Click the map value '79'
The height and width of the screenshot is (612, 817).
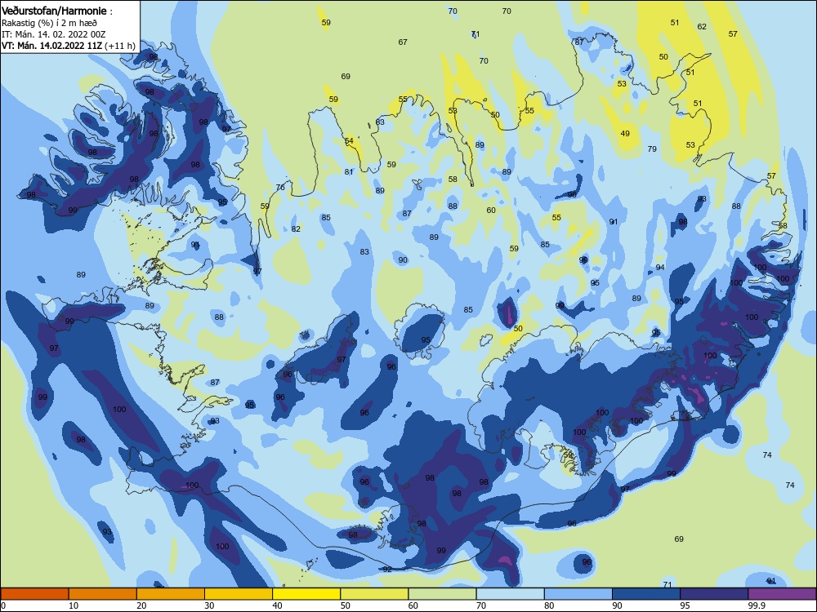pyautogui.click(x=652, y=149)
